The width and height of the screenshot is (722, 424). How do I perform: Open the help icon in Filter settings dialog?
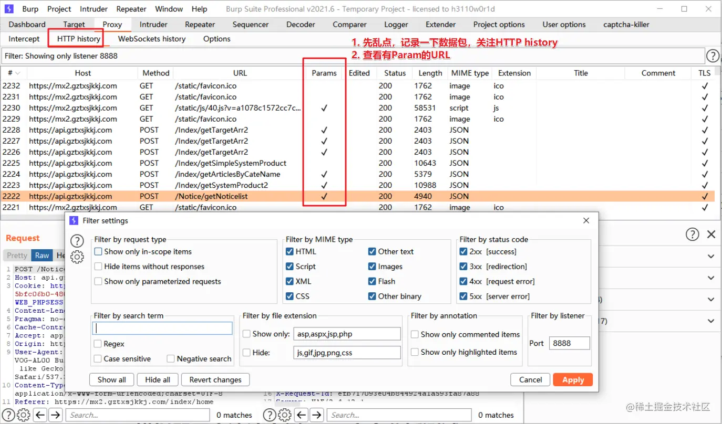click(x=77, y=241)
